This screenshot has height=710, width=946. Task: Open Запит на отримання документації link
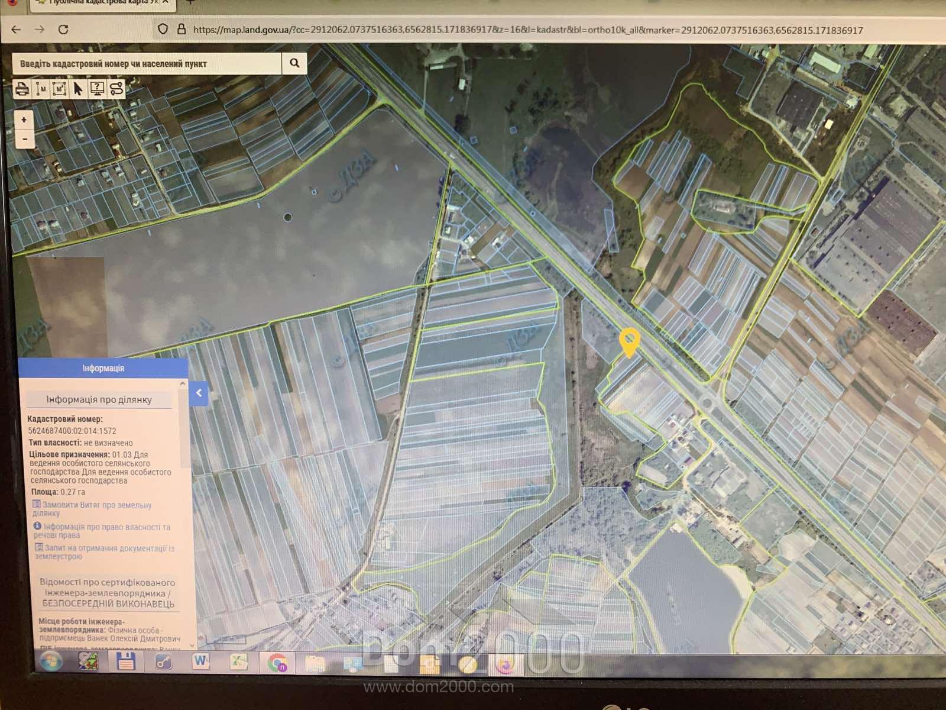(104, 552)
